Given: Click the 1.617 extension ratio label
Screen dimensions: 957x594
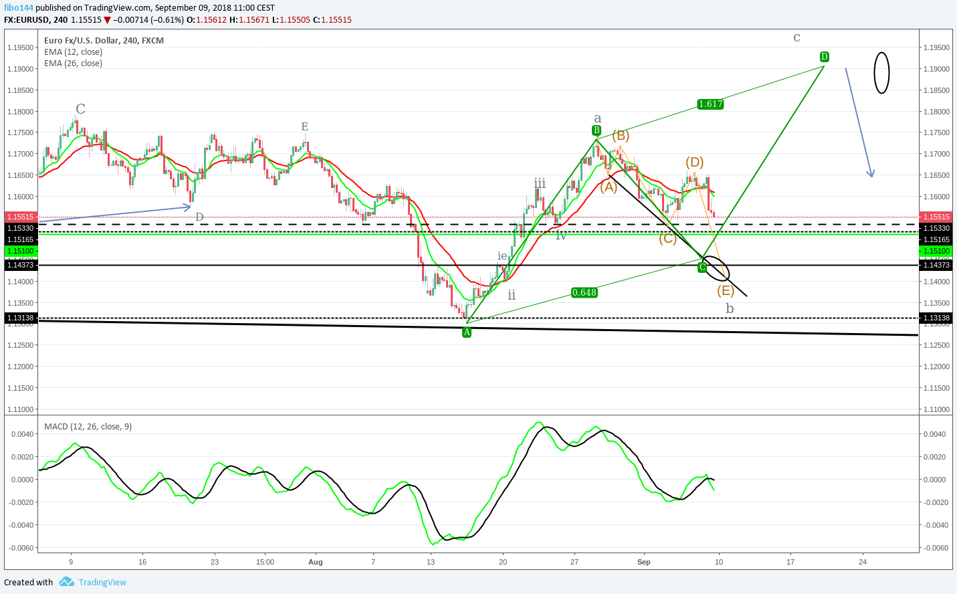Looking at the screenshot, I should coord(710,104).
